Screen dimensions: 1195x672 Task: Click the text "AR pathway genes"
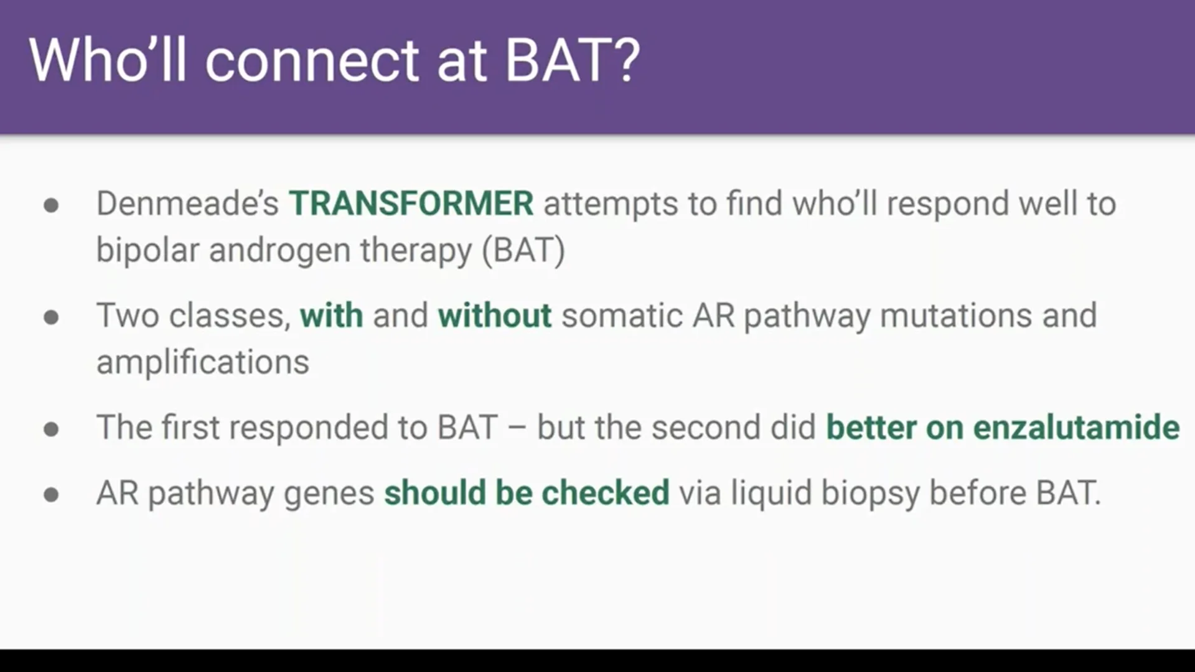coord(235,493)
